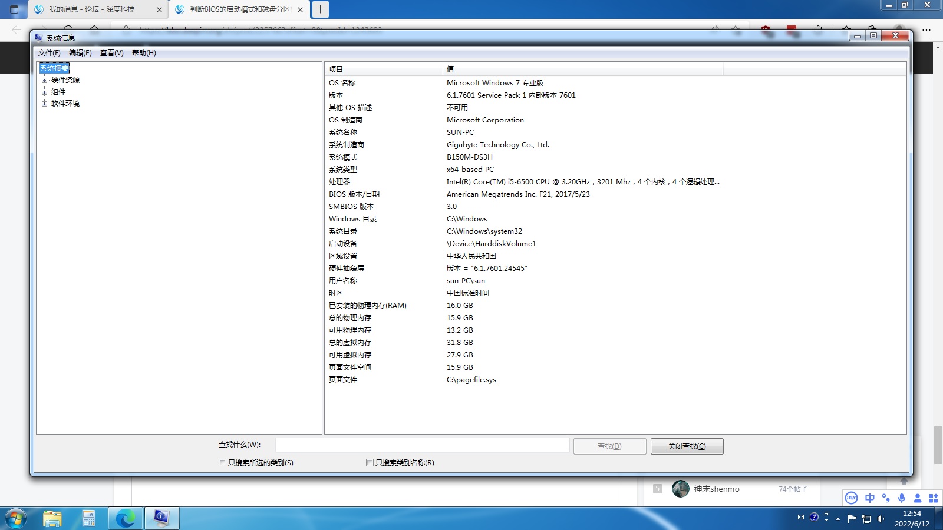Open the Action Center flag icon
The height and width of the screenshot is (530, 943).
[852, 518]
